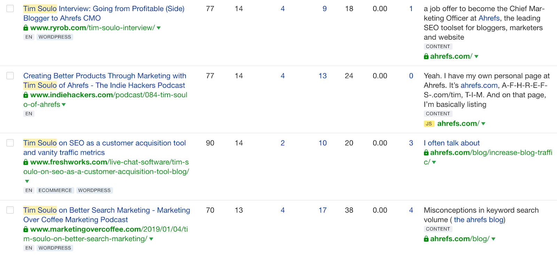Click the lock icon beside www.marketingovercoffee.com URL
Image resolution: width=557 pixels, height=256 pixels.
[x=26, y=229]
